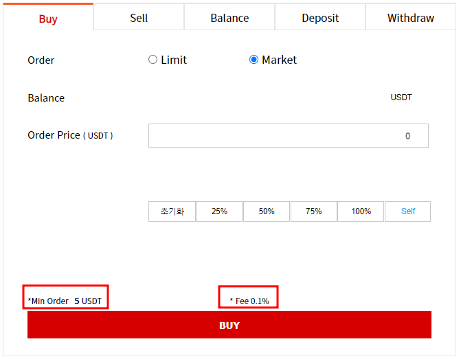Select the Limit order radio button
Image resolution: width=461 pixels, height=359 pixels.
pos(153,60)
